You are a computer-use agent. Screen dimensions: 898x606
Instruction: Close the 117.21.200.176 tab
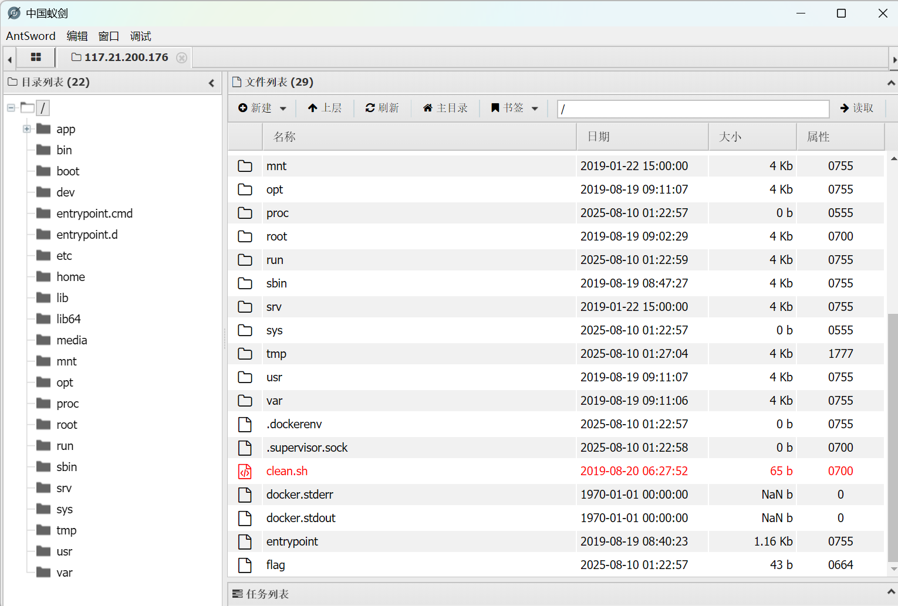click(x=182, y=57)
